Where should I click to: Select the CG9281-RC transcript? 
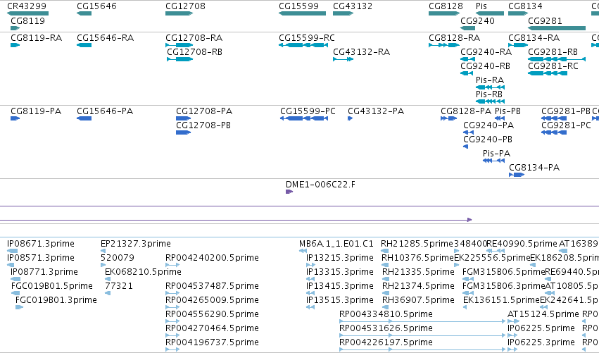[x=548, y=73]
